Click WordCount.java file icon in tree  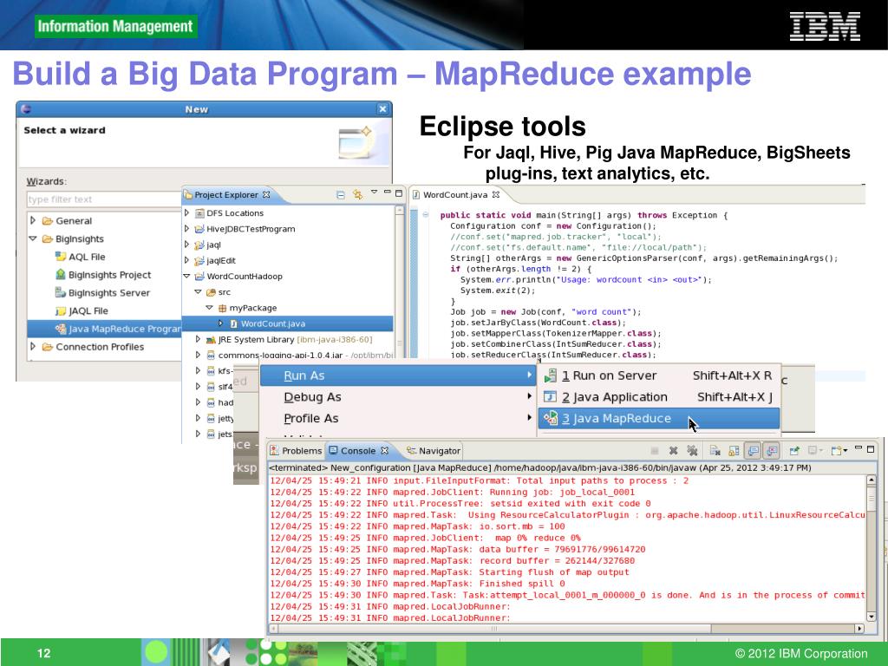[233, 324]
